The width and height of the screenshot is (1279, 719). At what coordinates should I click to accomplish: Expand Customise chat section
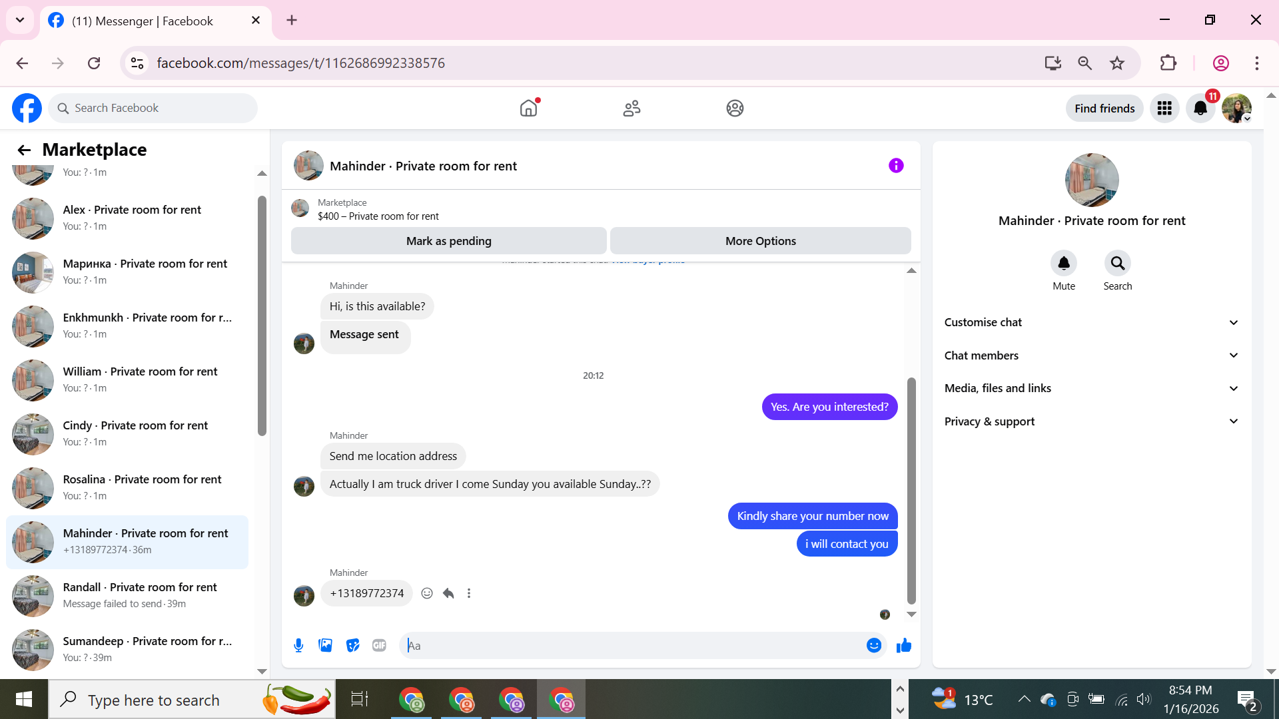(x=1091, y=322)
